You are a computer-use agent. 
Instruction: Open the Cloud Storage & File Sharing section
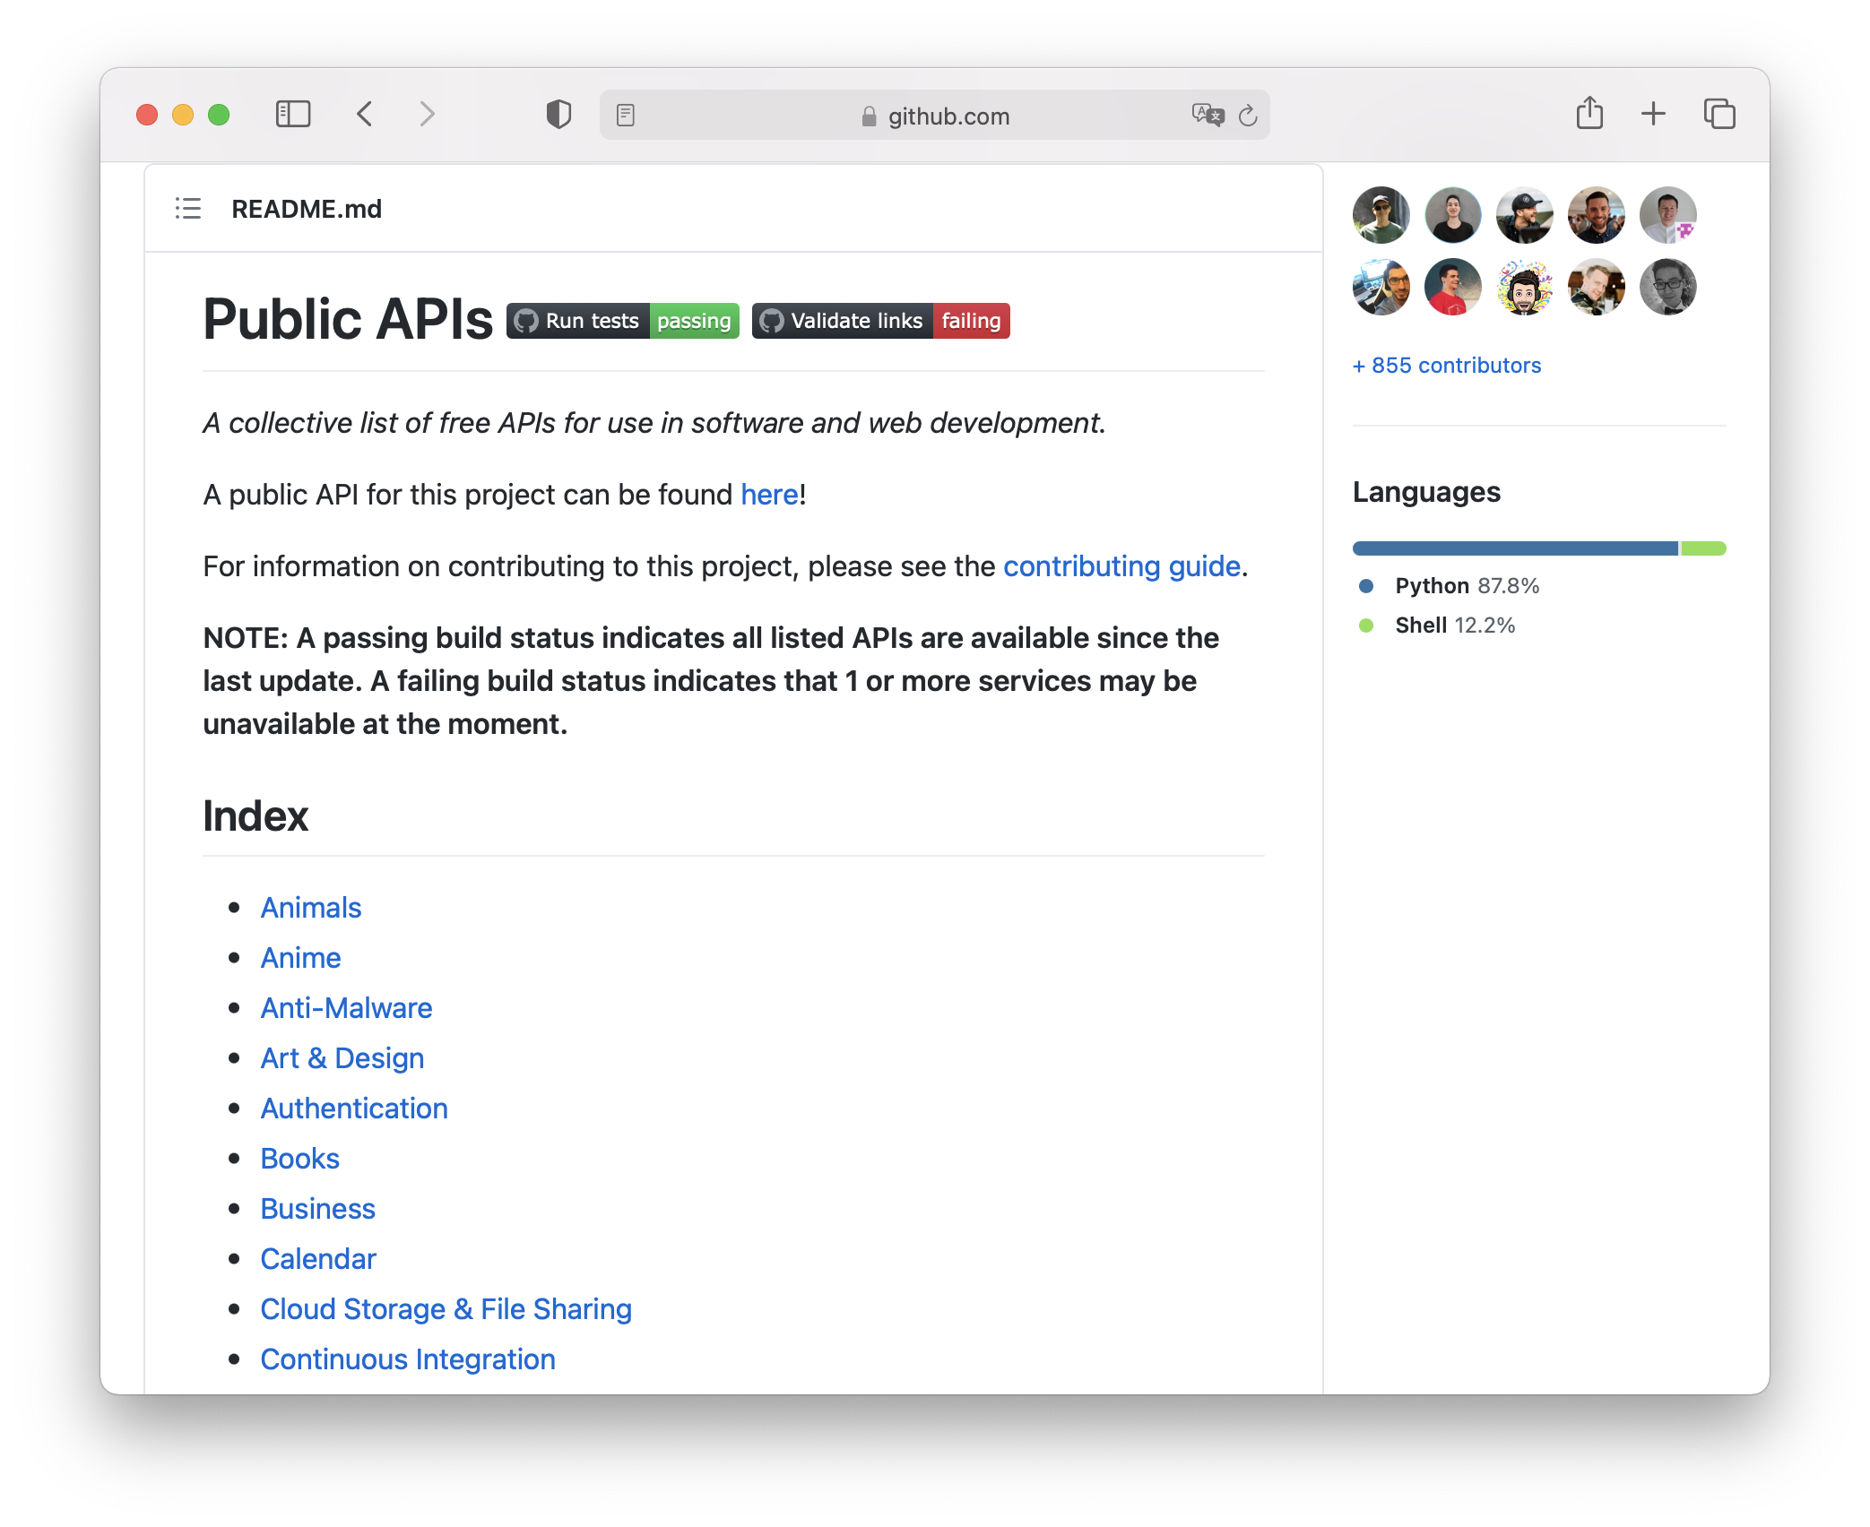point(446,1308)
